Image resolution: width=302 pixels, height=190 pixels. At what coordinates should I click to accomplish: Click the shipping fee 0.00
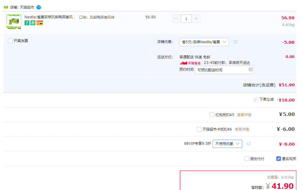coord(290,57)
